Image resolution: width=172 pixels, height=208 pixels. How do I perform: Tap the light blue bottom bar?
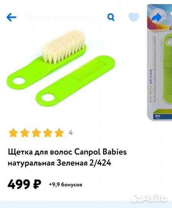coord(86,205)
